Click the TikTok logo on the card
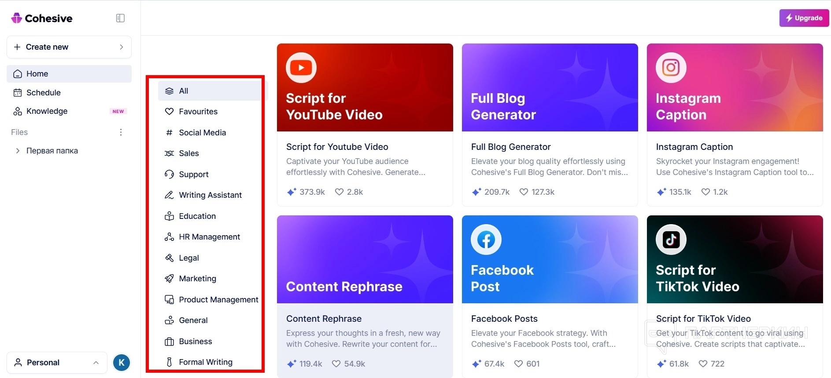 pos(671,240)
